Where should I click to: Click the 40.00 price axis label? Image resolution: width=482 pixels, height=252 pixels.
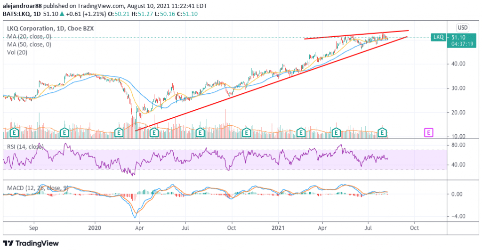[458, 64]
